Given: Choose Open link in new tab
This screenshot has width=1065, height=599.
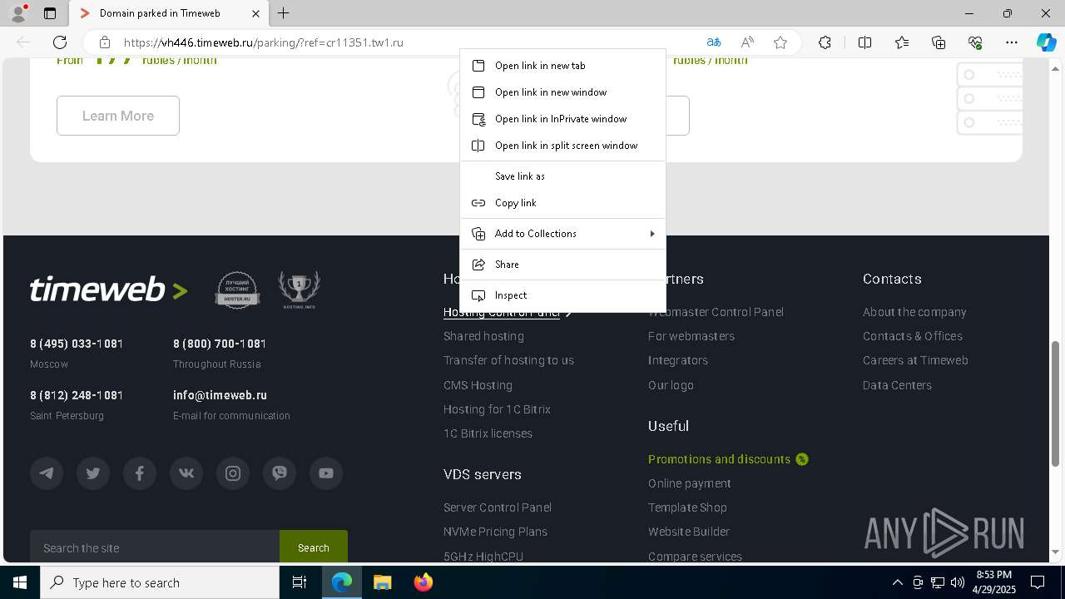Looking at the screenshot, I should 562,66.
